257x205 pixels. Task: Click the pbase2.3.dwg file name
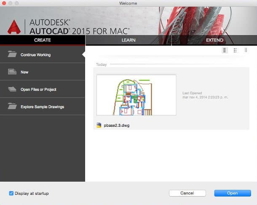[x=117, y=126]
